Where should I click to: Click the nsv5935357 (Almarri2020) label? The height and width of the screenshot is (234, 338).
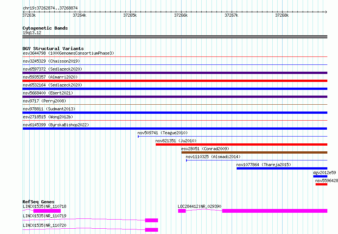50,77
